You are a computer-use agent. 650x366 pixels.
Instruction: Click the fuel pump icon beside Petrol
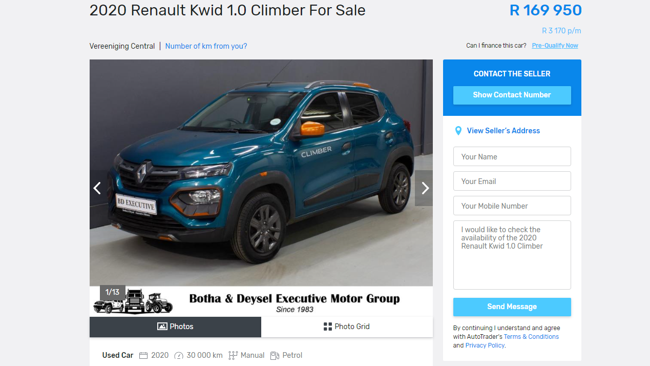275,355
